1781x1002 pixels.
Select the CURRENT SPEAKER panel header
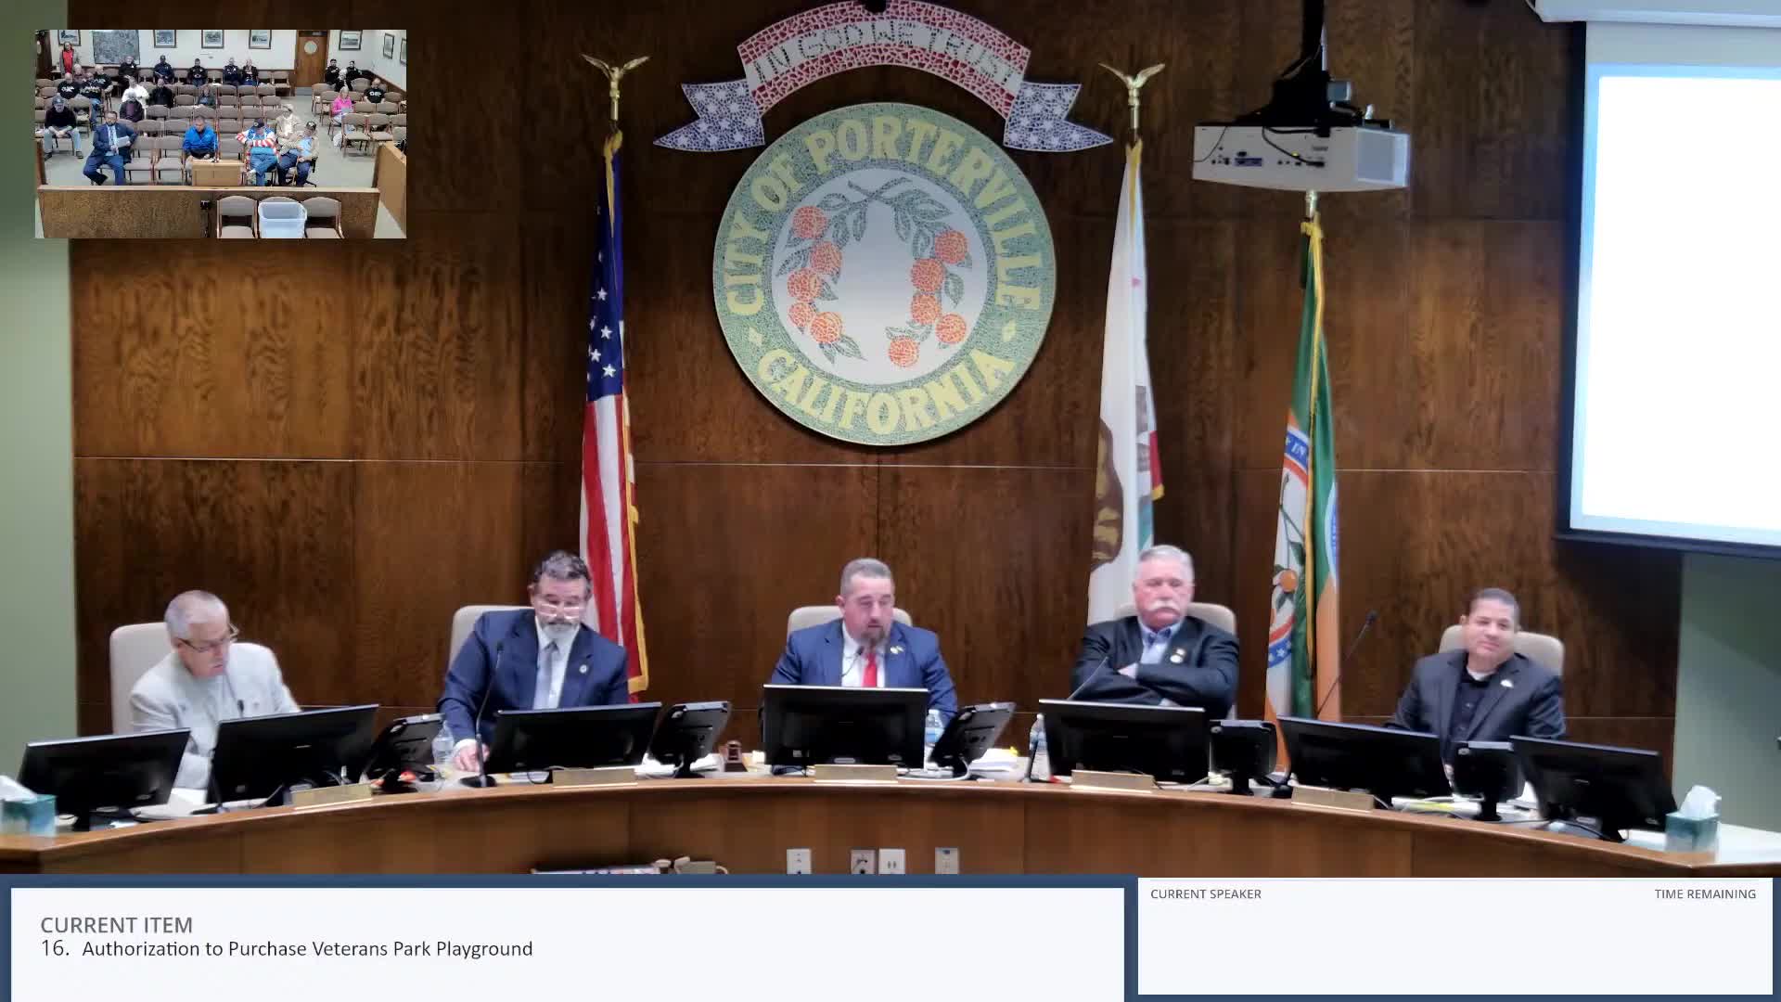click(x=1206, y=893)
